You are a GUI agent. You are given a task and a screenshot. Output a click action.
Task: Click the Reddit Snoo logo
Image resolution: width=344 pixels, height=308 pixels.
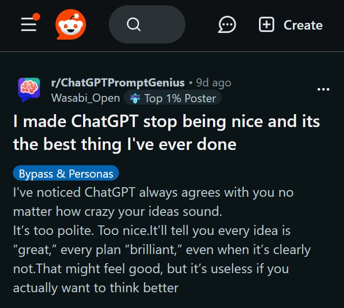[71, 24]
